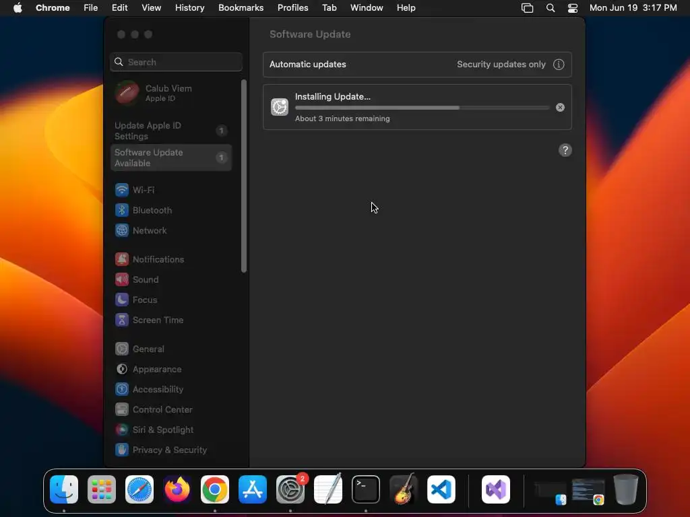Open Notifications settings pane
This screenshot has height=517, width=690.
tap(150, 259)
